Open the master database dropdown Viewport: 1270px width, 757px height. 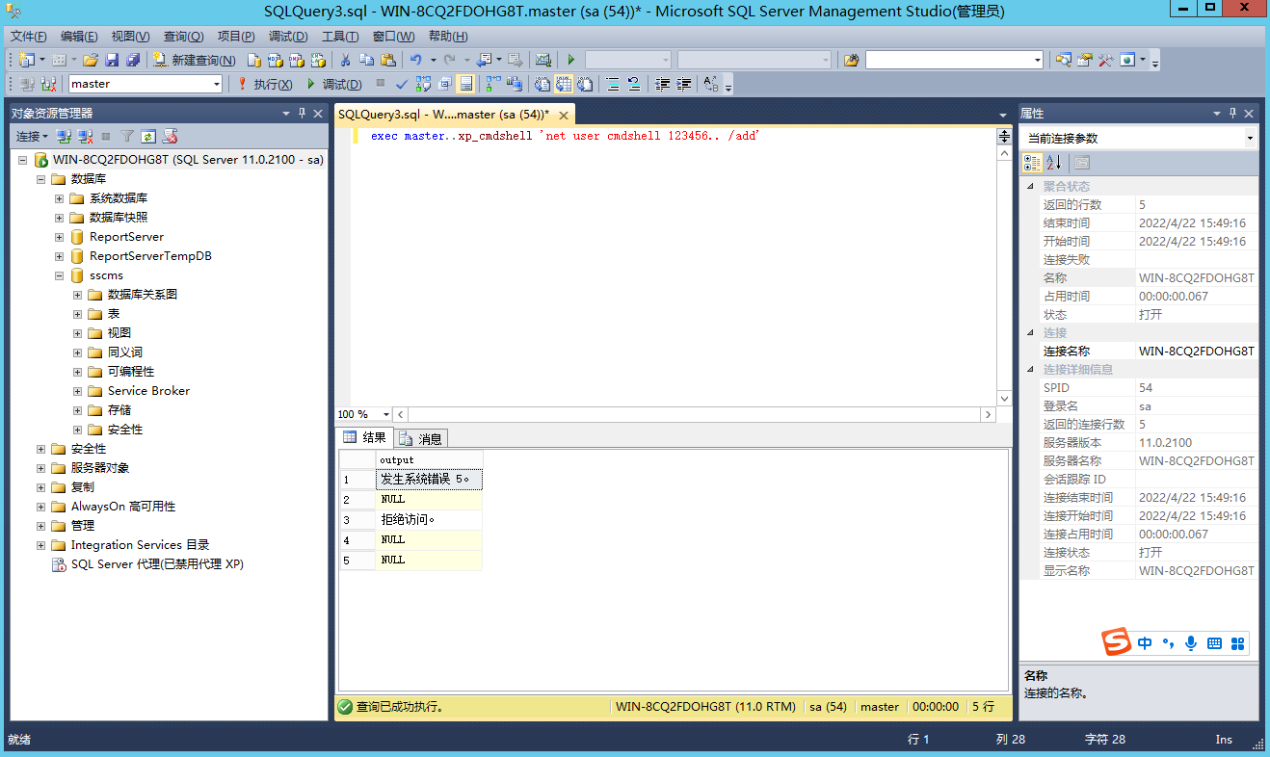coord(216,84)
